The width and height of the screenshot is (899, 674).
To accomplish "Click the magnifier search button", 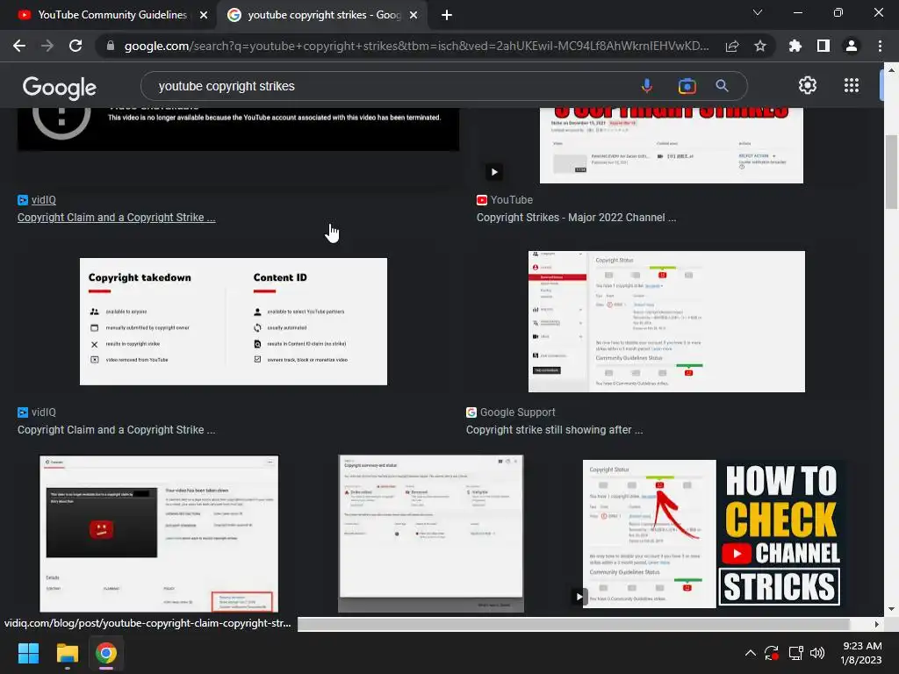I will click(x=722, y=86).
